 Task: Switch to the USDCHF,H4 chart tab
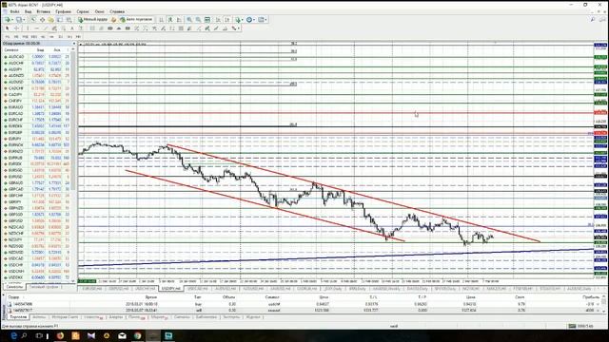[146, 289]
